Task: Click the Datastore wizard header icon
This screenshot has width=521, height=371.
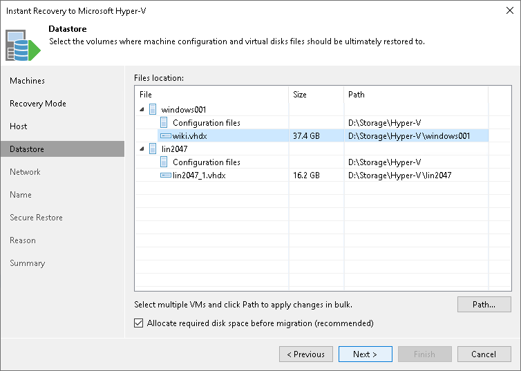Action: point(23,45)
